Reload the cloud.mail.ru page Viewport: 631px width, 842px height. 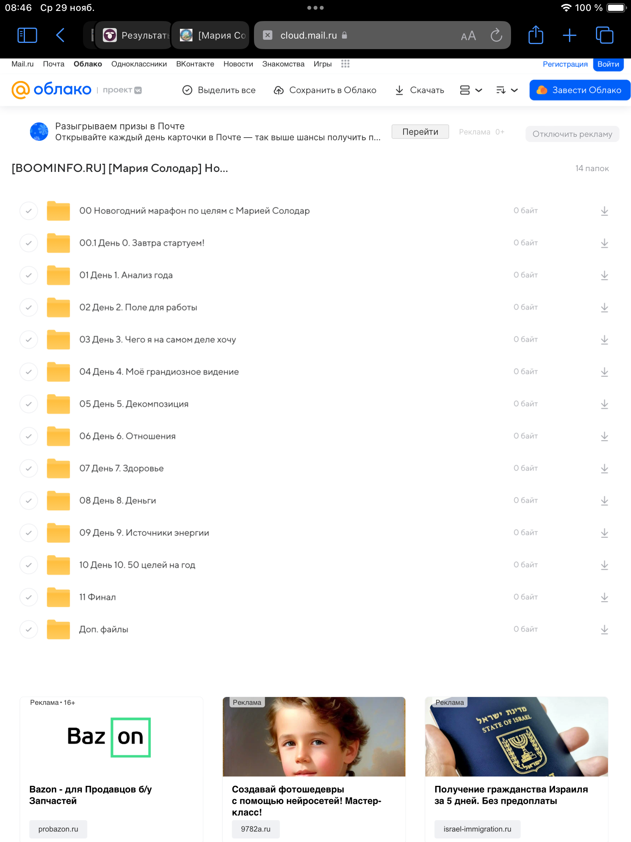496,35
